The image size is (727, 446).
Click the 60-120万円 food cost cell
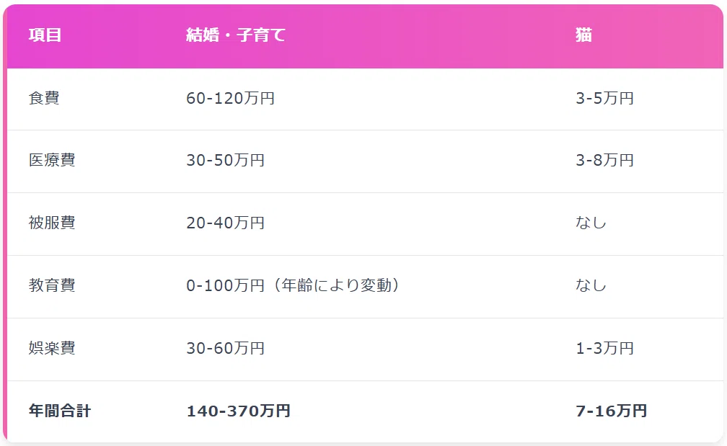point(231,98)
